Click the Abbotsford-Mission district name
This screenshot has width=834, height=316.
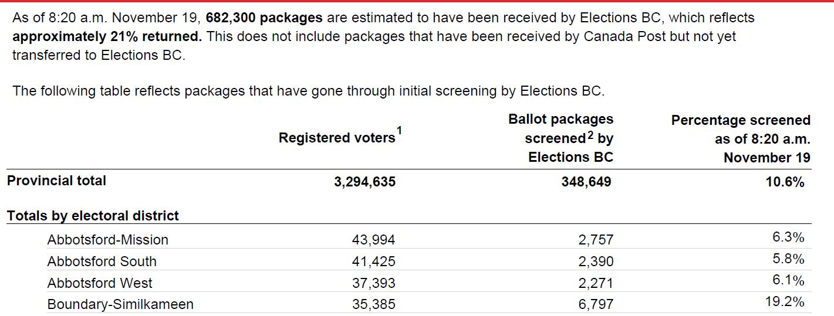pyautogui.click(x=108, y=240)
